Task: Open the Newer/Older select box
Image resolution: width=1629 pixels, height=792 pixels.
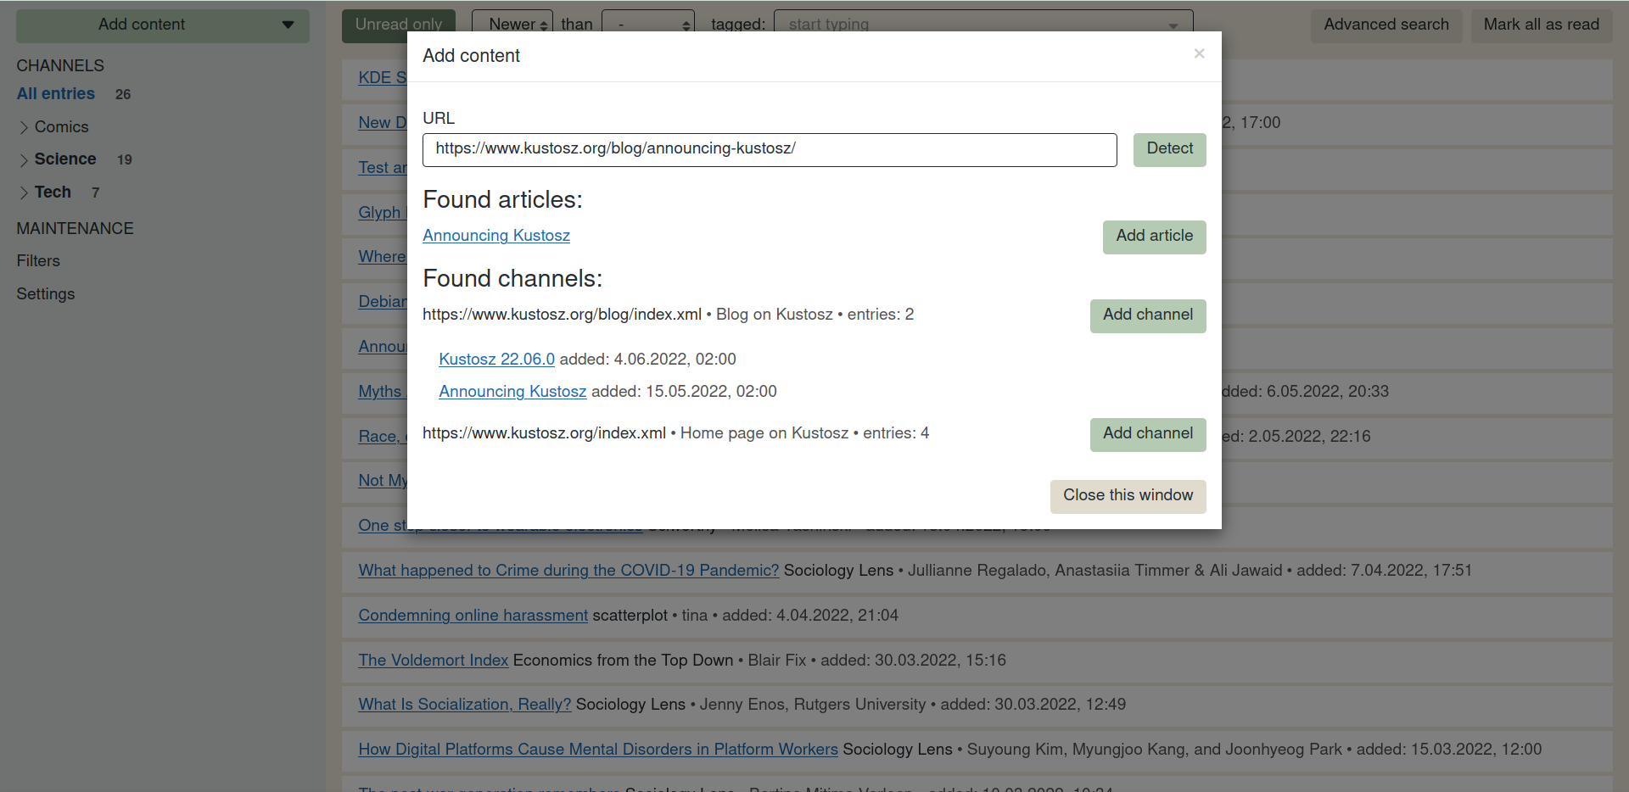Action: point(512,25)
